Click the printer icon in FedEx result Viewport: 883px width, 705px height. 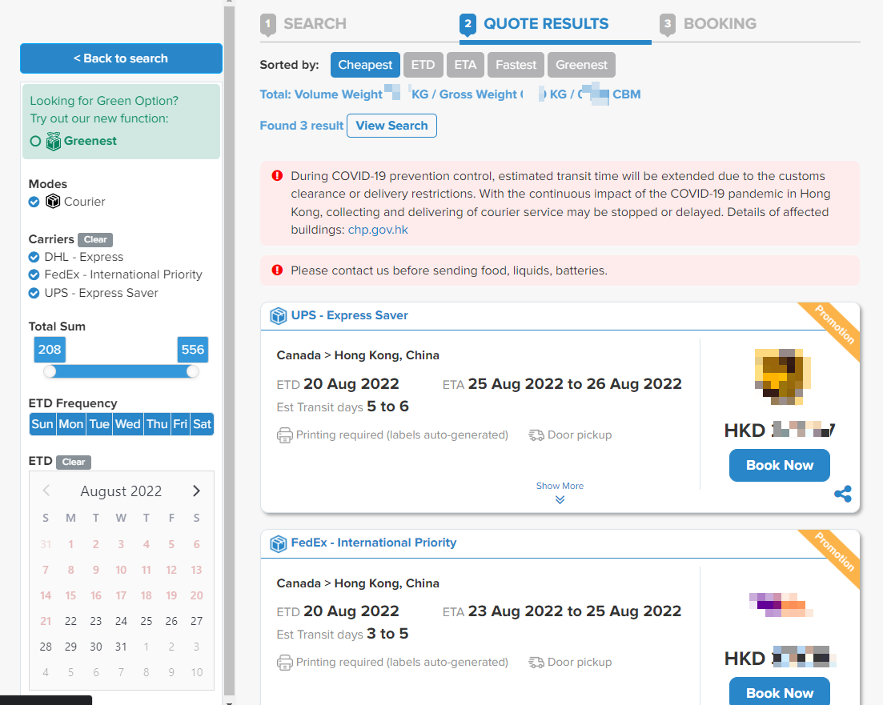coord(284,663)
